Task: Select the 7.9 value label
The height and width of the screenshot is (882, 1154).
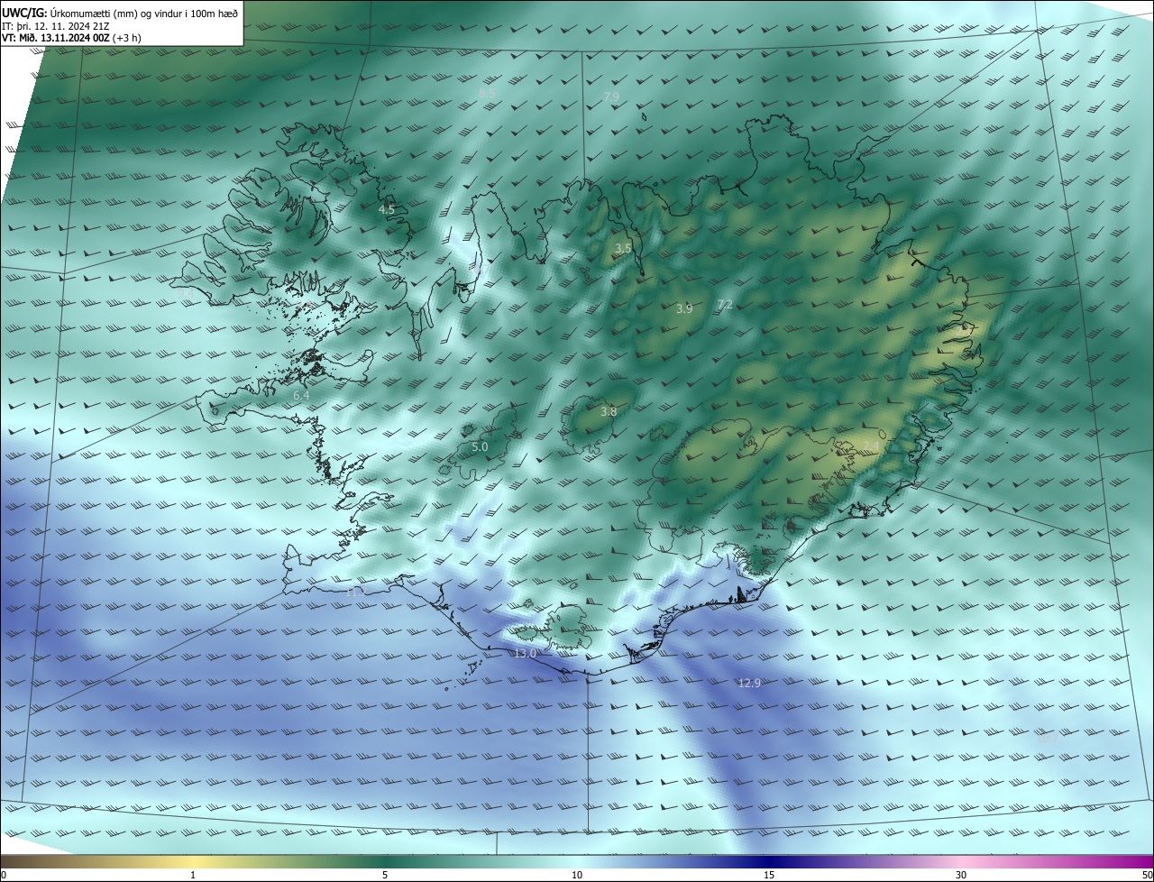Action: [x=611, y=96]
